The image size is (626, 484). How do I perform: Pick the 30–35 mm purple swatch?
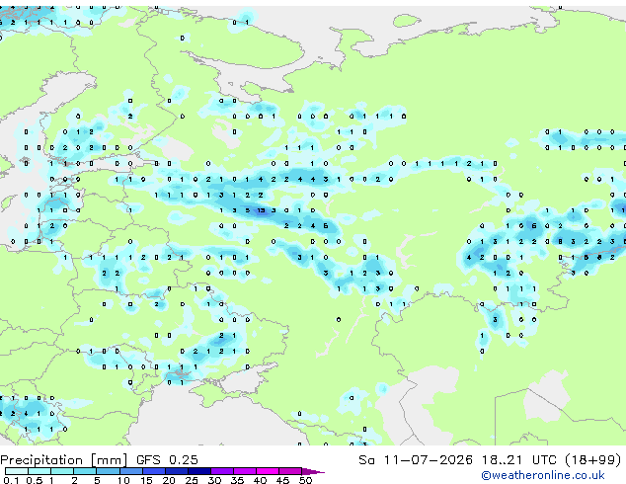click(x=221, y=471)
